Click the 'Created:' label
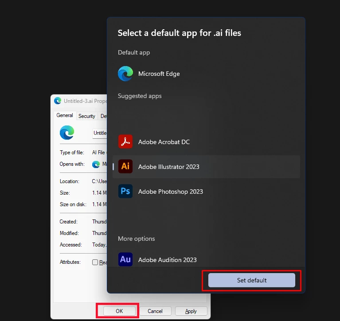340x321 pixels. [x=69, y=222]
